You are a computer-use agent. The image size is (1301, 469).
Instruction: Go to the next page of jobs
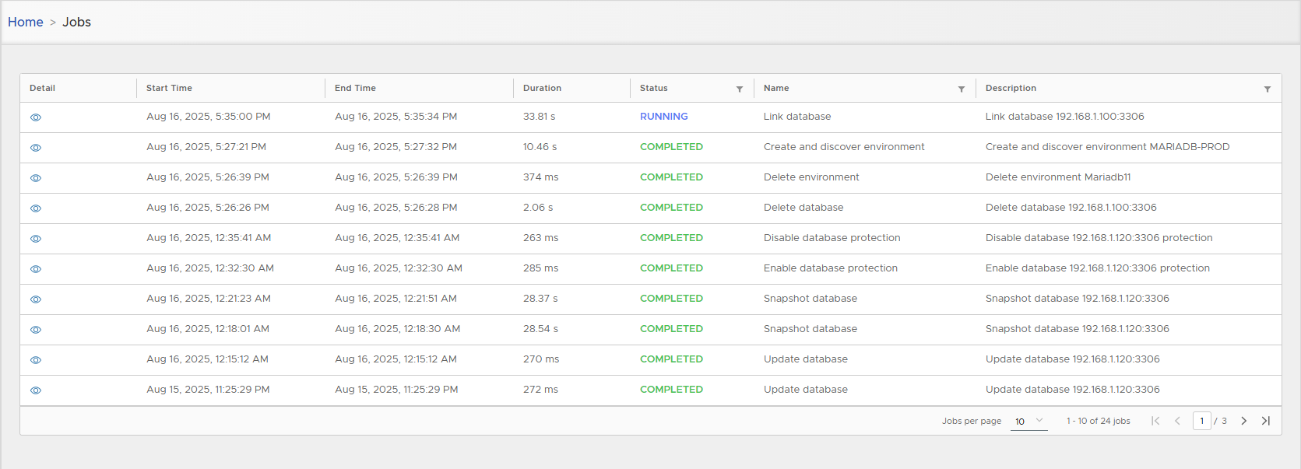point(1243,421)
